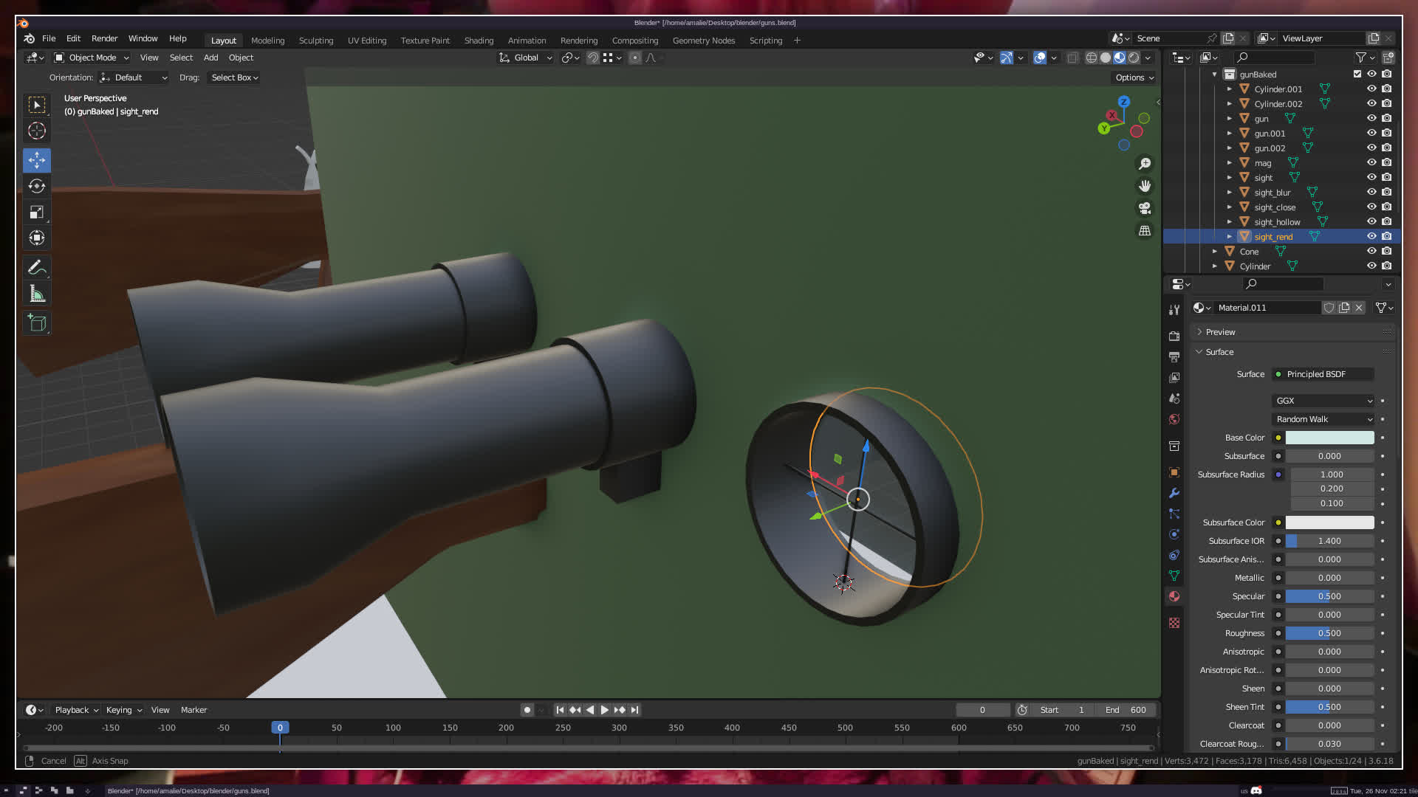Viewport: 1418px width, 797px height.
Task: Select the Measure ruler tool
Action: point(37,294)
